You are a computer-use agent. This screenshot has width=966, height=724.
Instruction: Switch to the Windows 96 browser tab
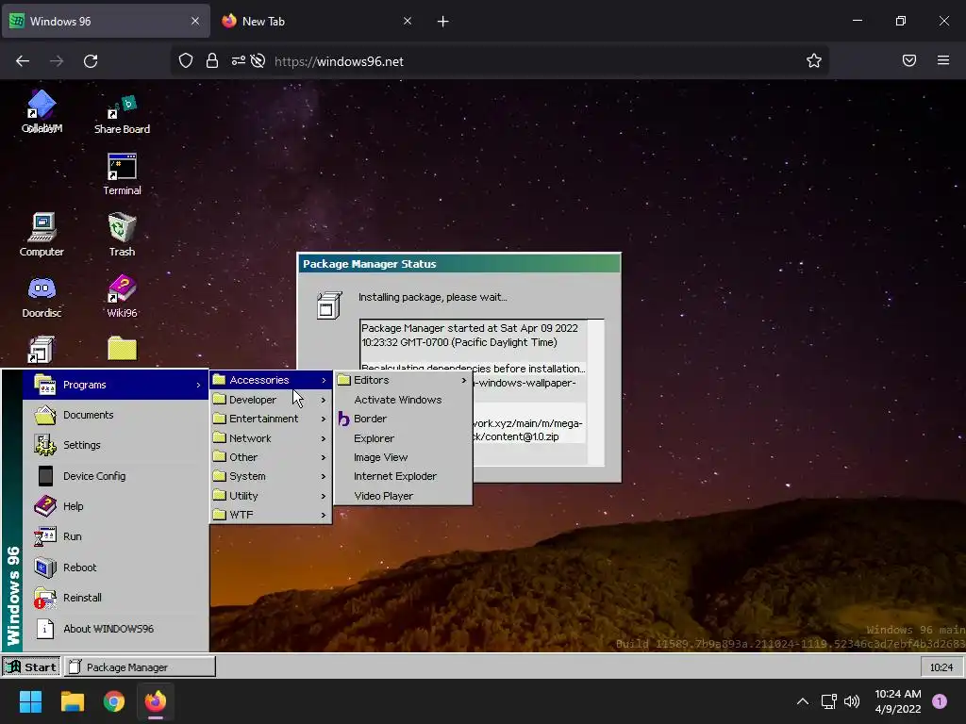coord(106,22)
